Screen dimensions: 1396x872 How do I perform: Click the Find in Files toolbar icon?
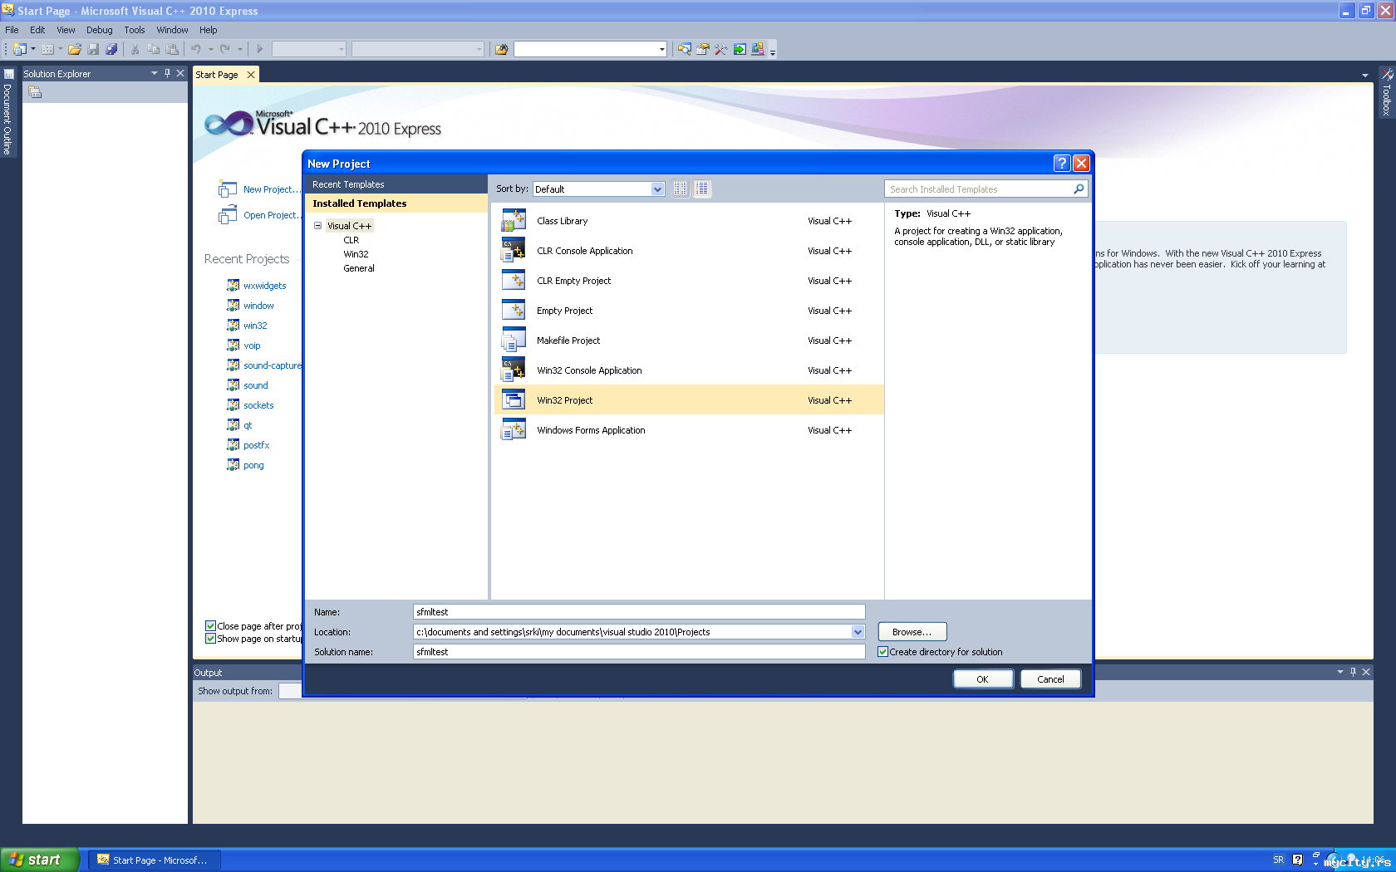(501, 49)
